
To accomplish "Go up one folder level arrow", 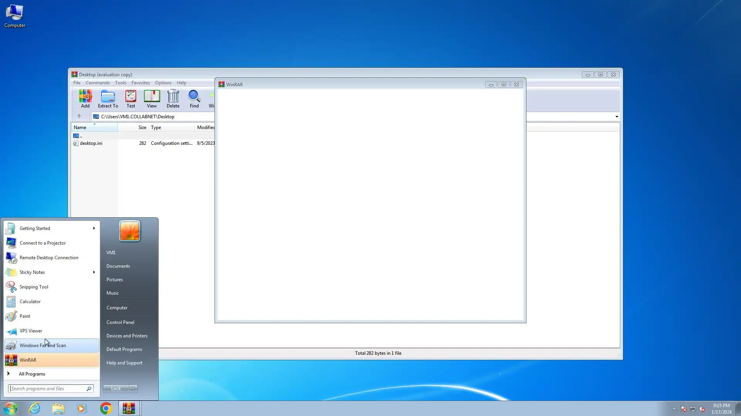I will [x=79, y=116].
